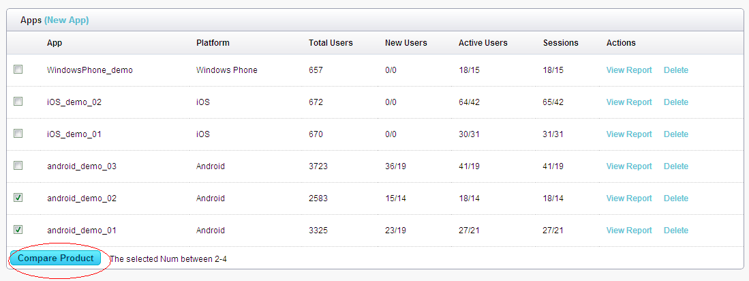The width and height of the screenshot is (749, 281).
Task: Deselect the android_demo_01 checkbox
Action: 18,230
